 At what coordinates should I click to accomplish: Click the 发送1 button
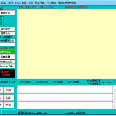[9, 90]
